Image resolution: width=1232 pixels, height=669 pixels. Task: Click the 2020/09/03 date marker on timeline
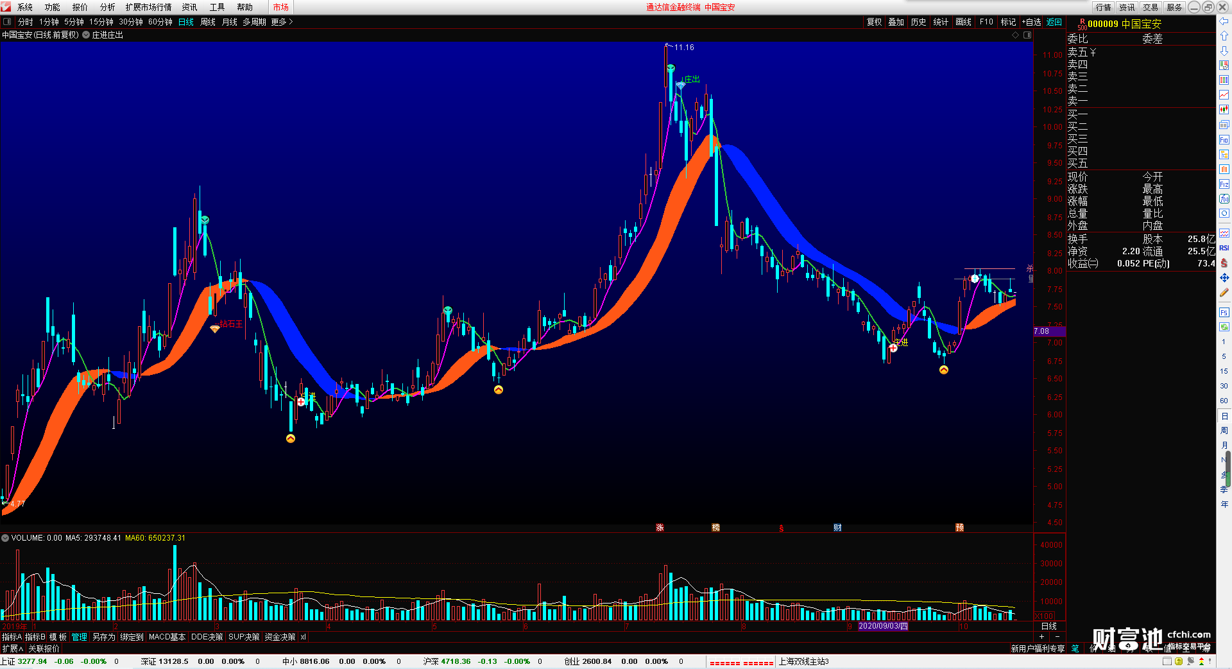[884, 626]
